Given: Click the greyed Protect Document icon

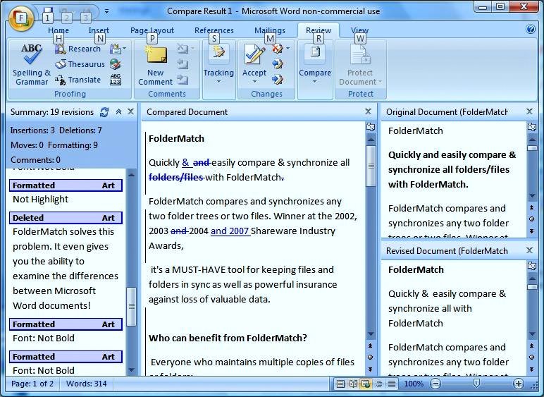Looking at the screenshot, I should 360,54.
